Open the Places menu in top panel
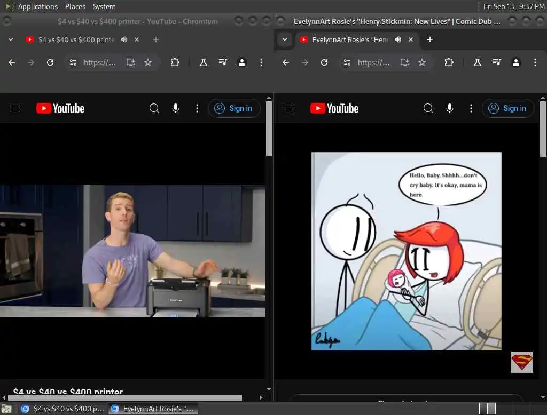This screenshot has height=415, width=547. coord(75,6)
